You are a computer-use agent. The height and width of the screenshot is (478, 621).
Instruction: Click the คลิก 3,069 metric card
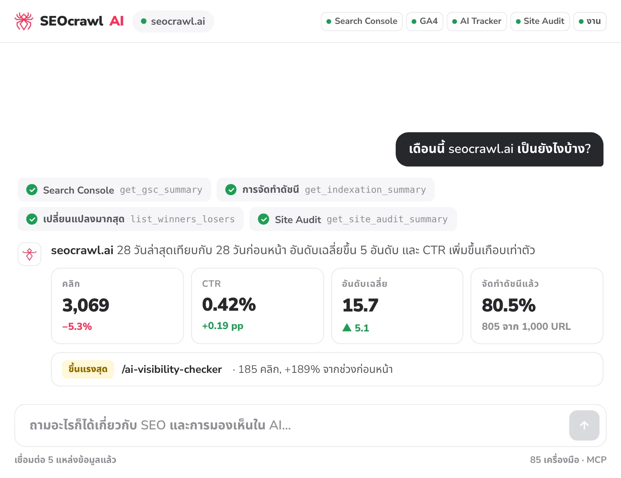click(x=117, y=306)
